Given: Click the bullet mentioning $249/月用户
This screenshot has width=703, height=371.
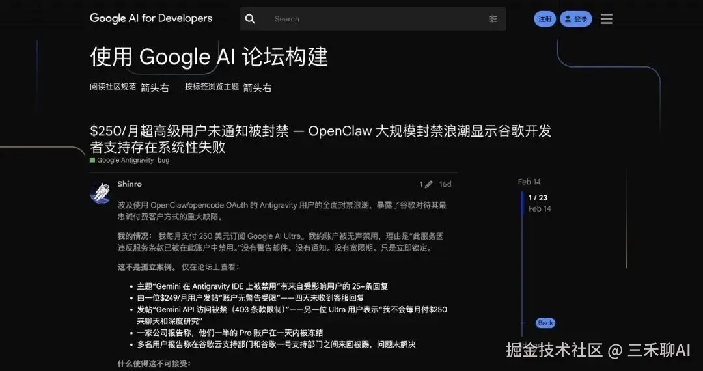Looking at the screenshot, I should (x=251, y=298).
